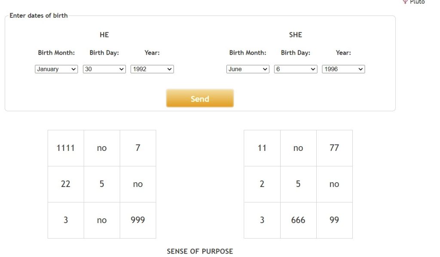
Task: Click the SHE column heading
Action: [x=296, y=35]
